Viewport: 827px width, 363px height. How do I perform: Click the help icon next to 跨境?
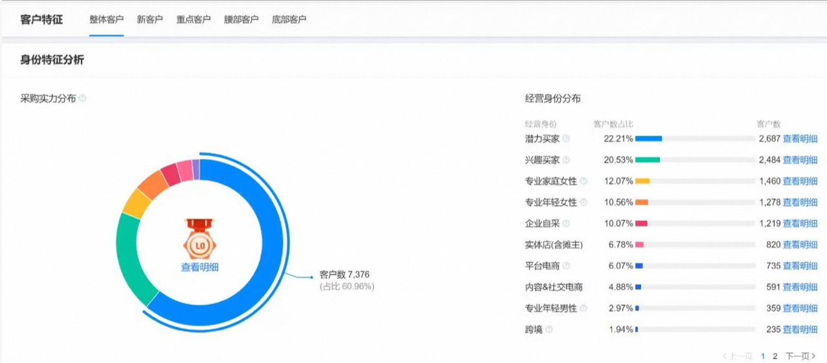tap(549, 329)
